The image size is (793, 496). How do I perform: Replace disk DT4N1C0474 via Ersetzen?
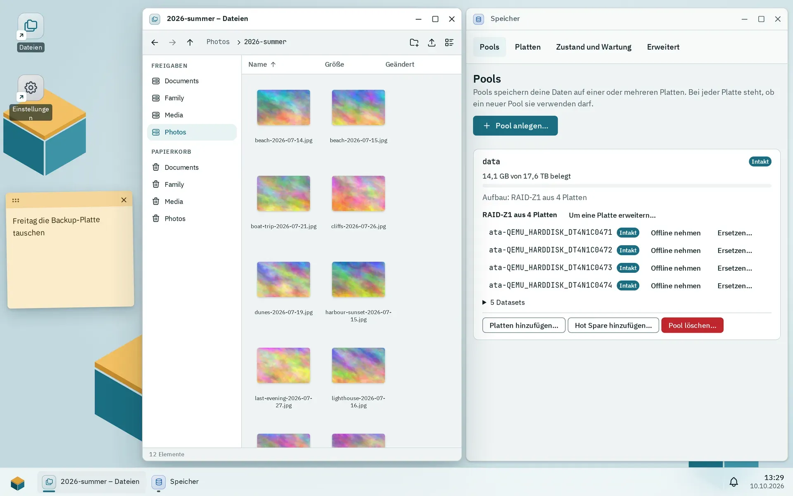pyautogui.click(x=735, y=286)
